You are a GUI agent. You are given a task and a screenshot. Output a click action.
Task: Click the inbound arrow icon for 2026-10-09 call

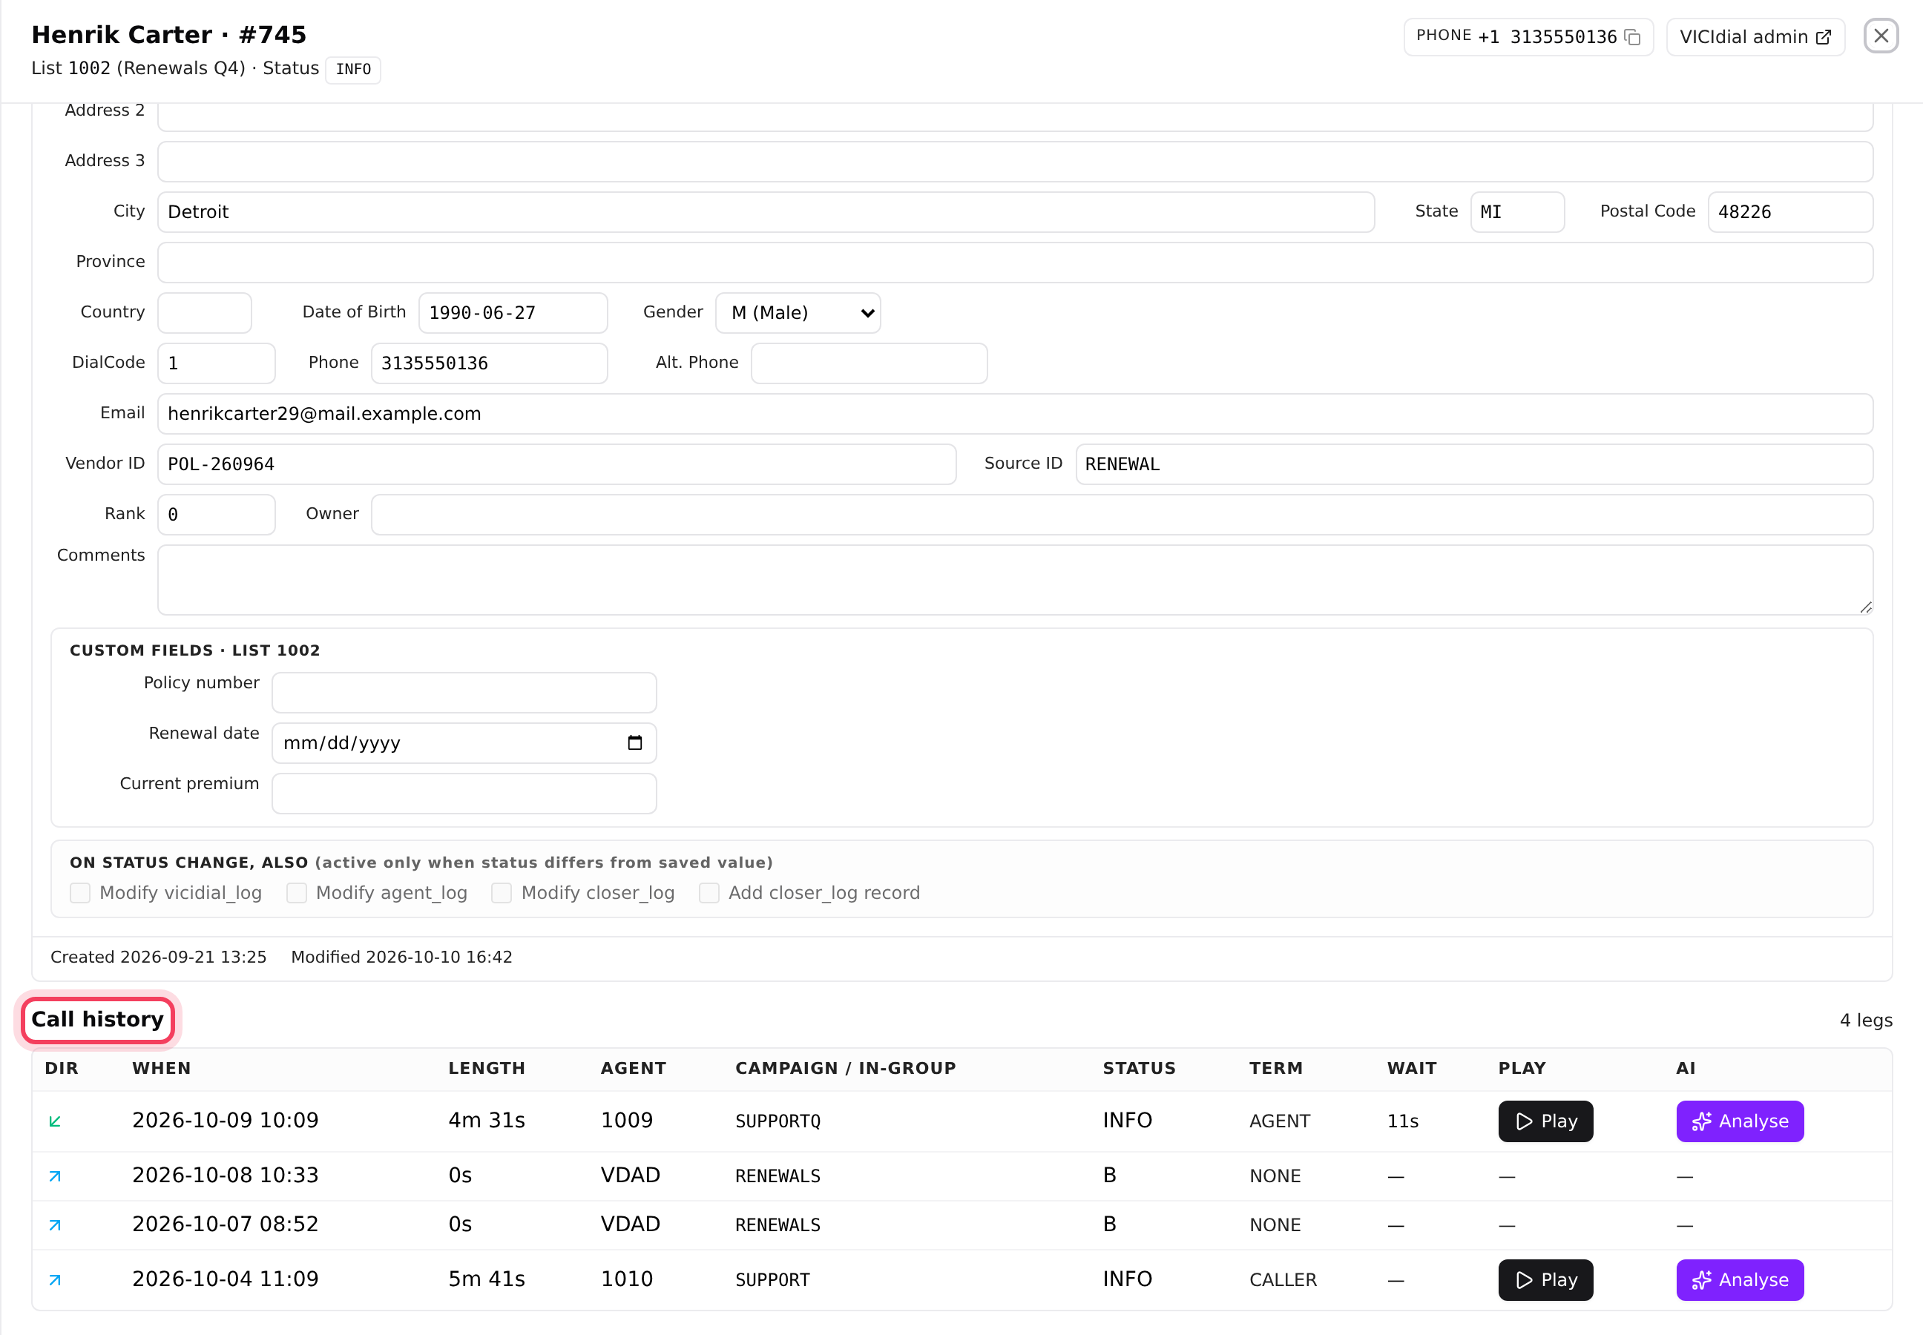click(55, 1121)
